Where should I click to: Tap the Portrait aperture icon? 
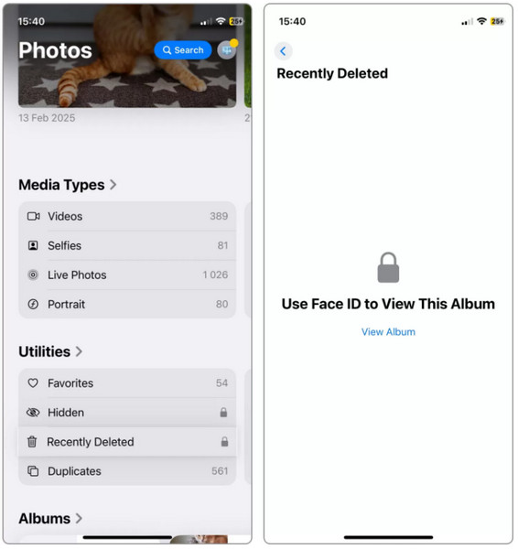point(33,305)
